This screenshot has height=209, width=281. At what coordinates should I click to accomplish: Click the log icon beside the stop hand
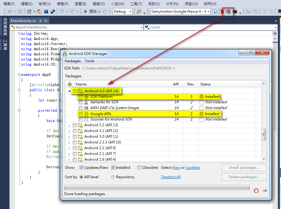coord(264,191)
